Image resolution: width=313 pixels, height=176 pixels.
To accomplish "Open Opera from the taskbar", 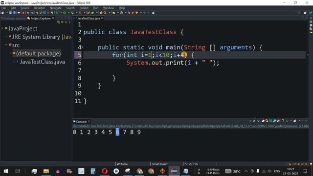I will click(x=105, y=171).
